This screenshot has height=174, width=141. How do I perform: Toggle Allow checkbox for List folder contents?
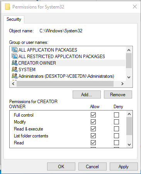tap(93, 136)
